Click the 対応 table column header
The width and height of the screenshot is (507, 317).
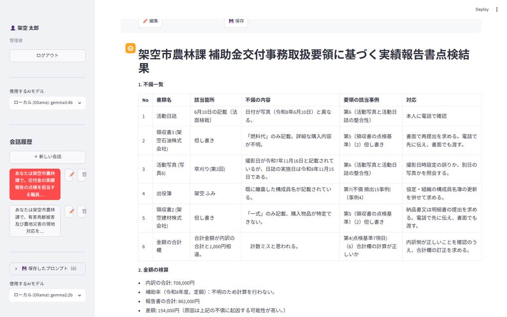coord(411,100)
